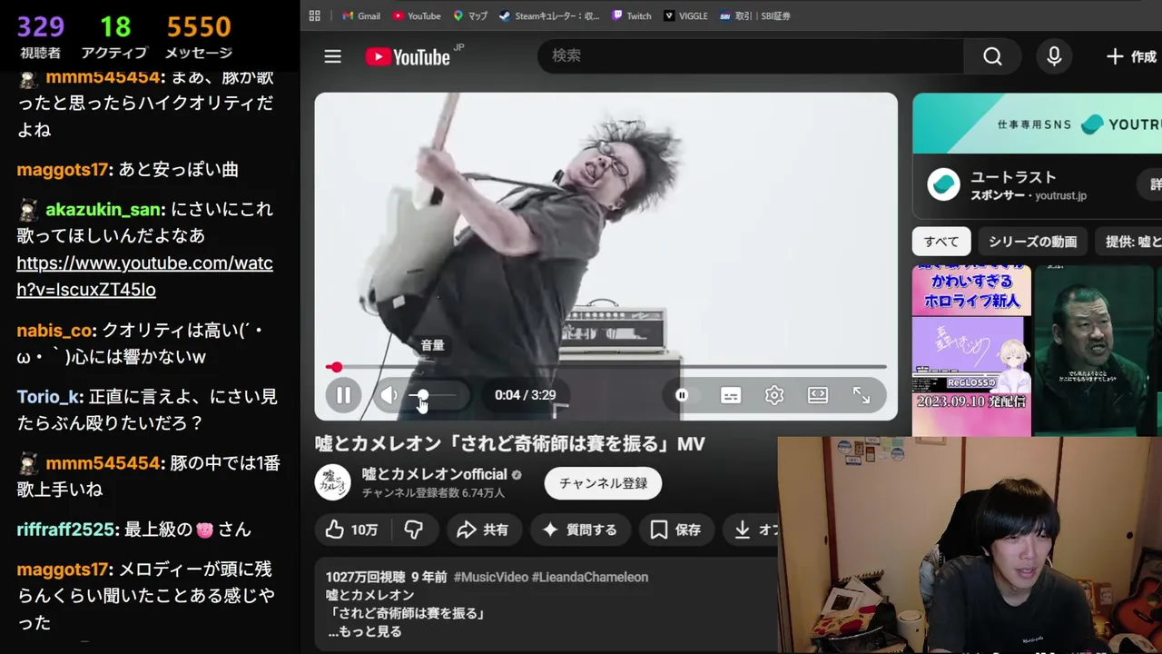The height and width of the screenshot is (654, 1162).
Task: Like the video with thumbs up 10万
Action: [352, 530]
